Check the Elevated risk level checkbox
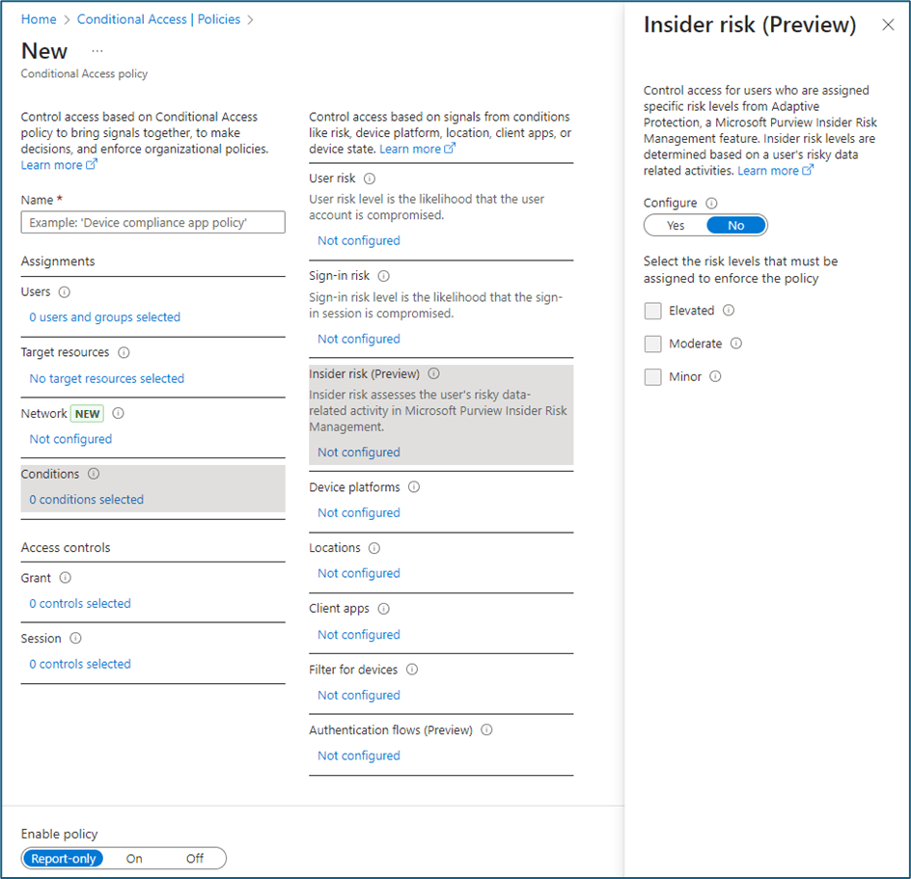 (653, 311)
